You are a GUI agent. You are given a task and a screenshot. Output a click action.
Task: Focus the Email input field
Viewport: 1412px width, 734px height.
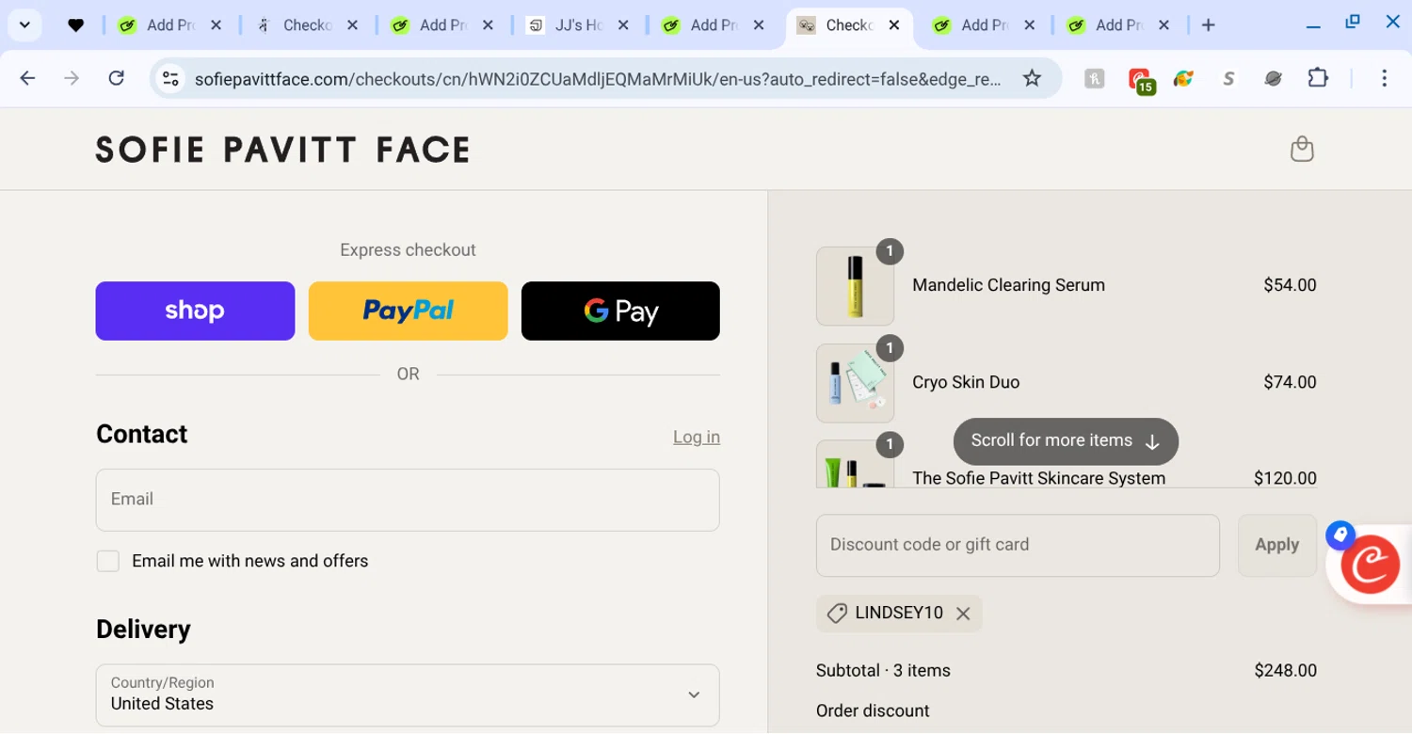[408, 500]
